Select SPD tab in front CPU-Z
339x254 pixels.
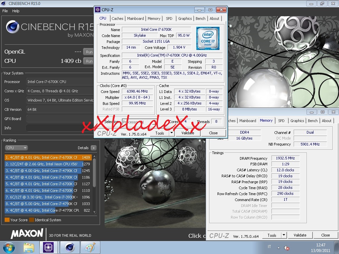click(x=169, y=19)
